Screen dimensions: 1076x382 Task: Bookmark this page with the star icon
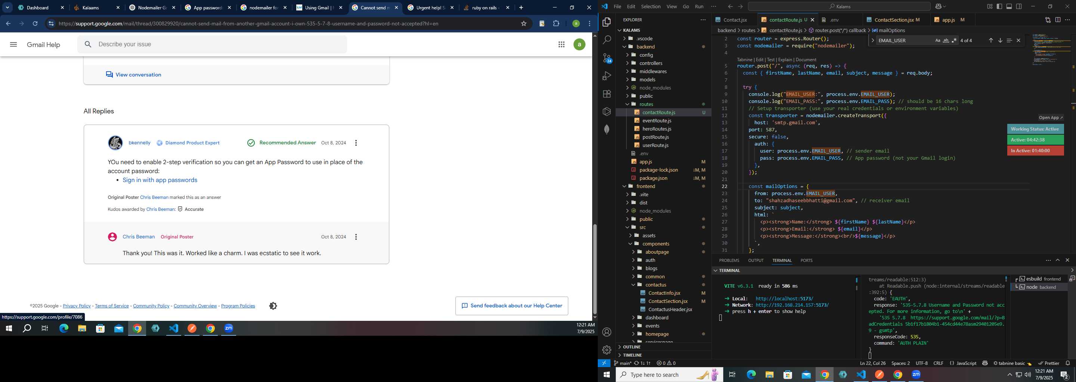click(524, 24)
